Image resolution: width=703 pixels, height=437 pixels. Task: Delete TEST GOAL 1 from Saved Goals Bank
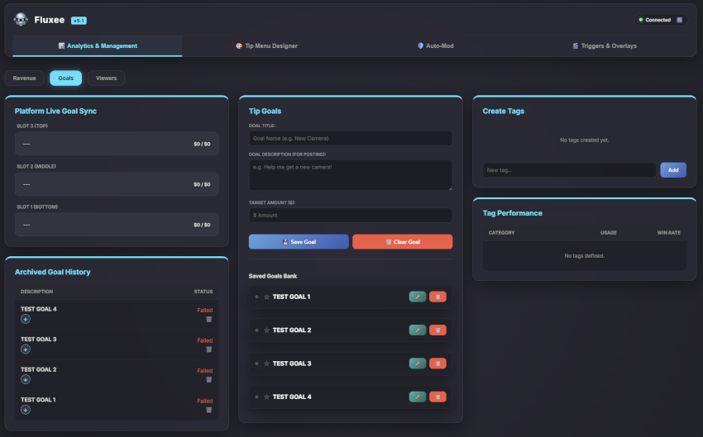pos(438,297)
